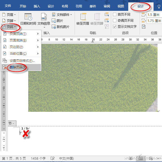162x162 pixels.
Task: Click the proofing check icon in status bar
Action: 53,158
